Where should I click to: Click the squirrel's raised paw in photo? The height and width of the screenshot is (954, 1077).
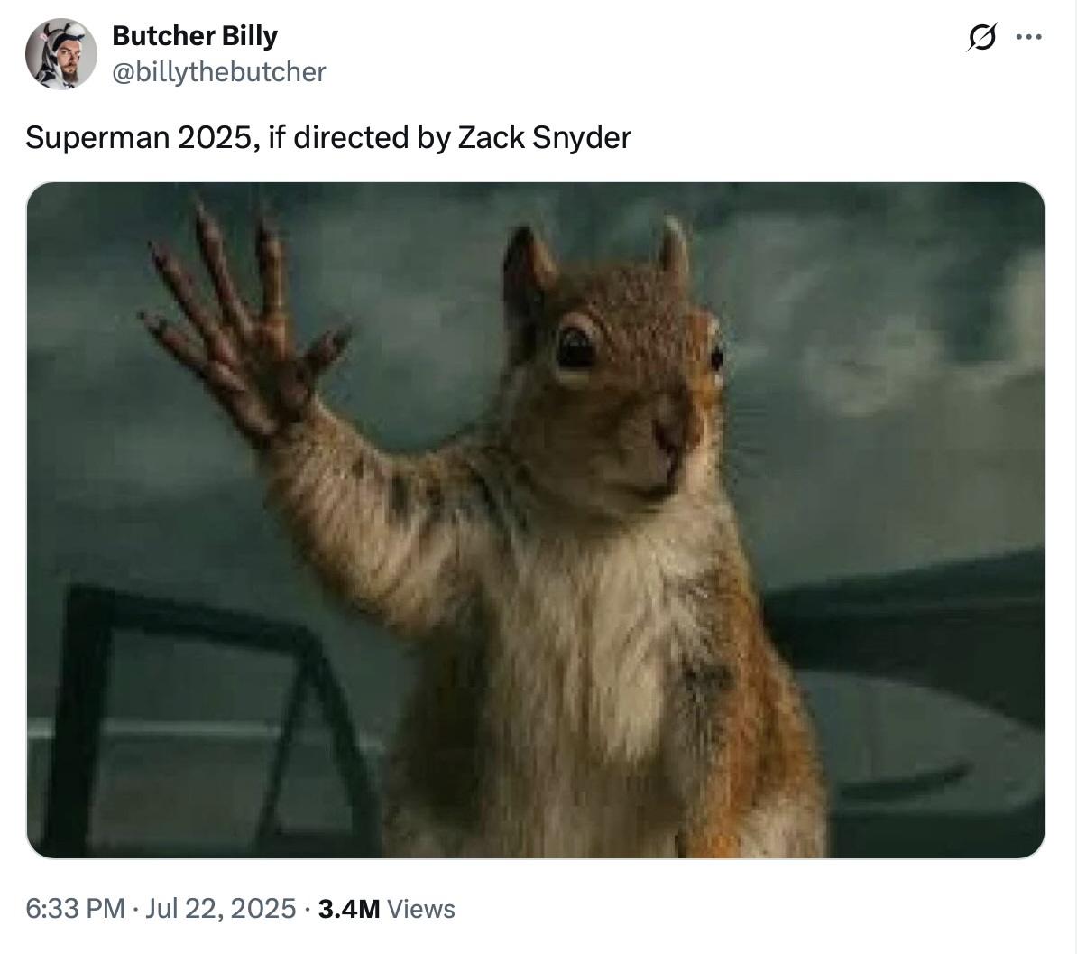click(x=247, y=323)
